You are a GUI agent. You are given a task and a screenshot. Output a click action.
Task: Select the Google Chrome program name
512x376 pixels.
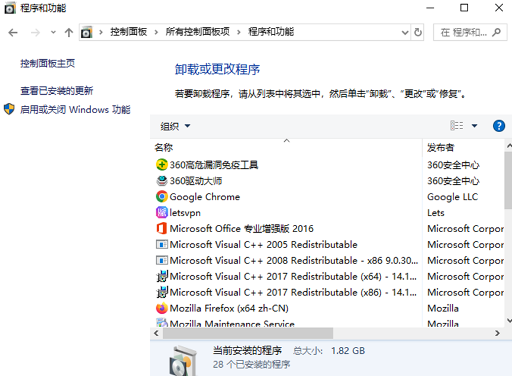[x=205, y=197]
